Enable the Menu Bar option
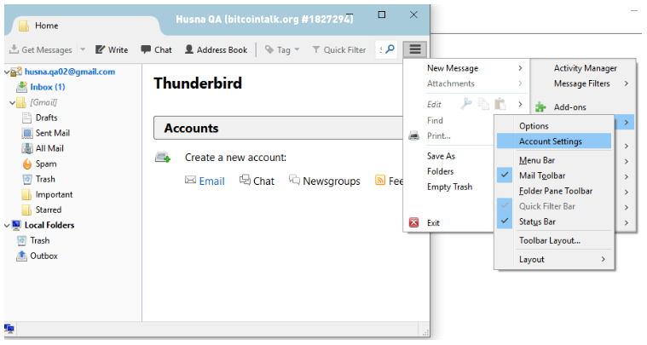647x345 pixels. coord(554,160)
